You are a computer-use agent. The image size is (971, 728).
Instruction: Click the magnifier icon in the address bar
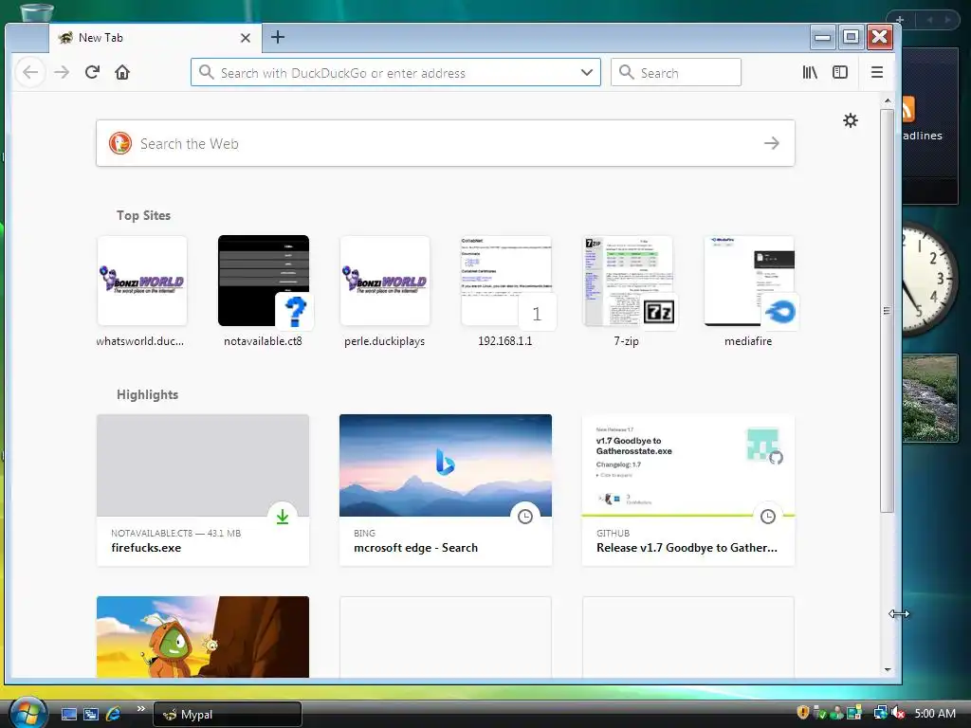click(x=206, y=72)
